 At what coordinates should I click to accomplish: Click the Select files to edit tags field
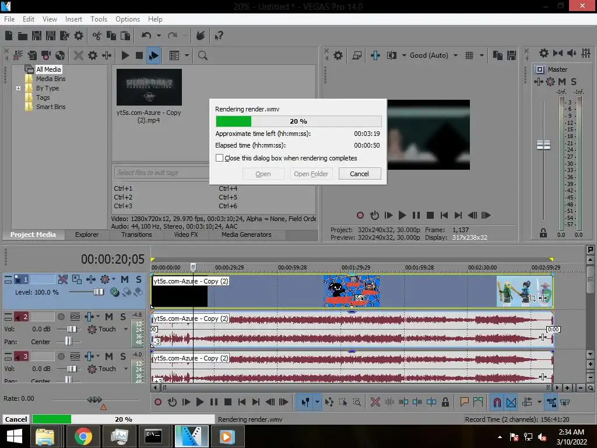[x=161, y=173]
